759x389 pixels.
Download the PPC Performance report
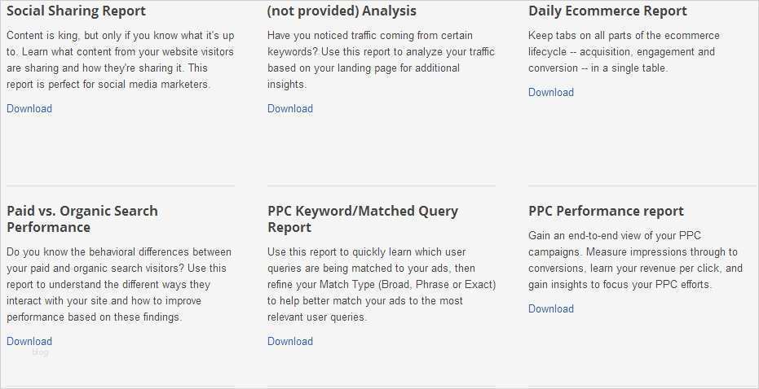[551, 308]
